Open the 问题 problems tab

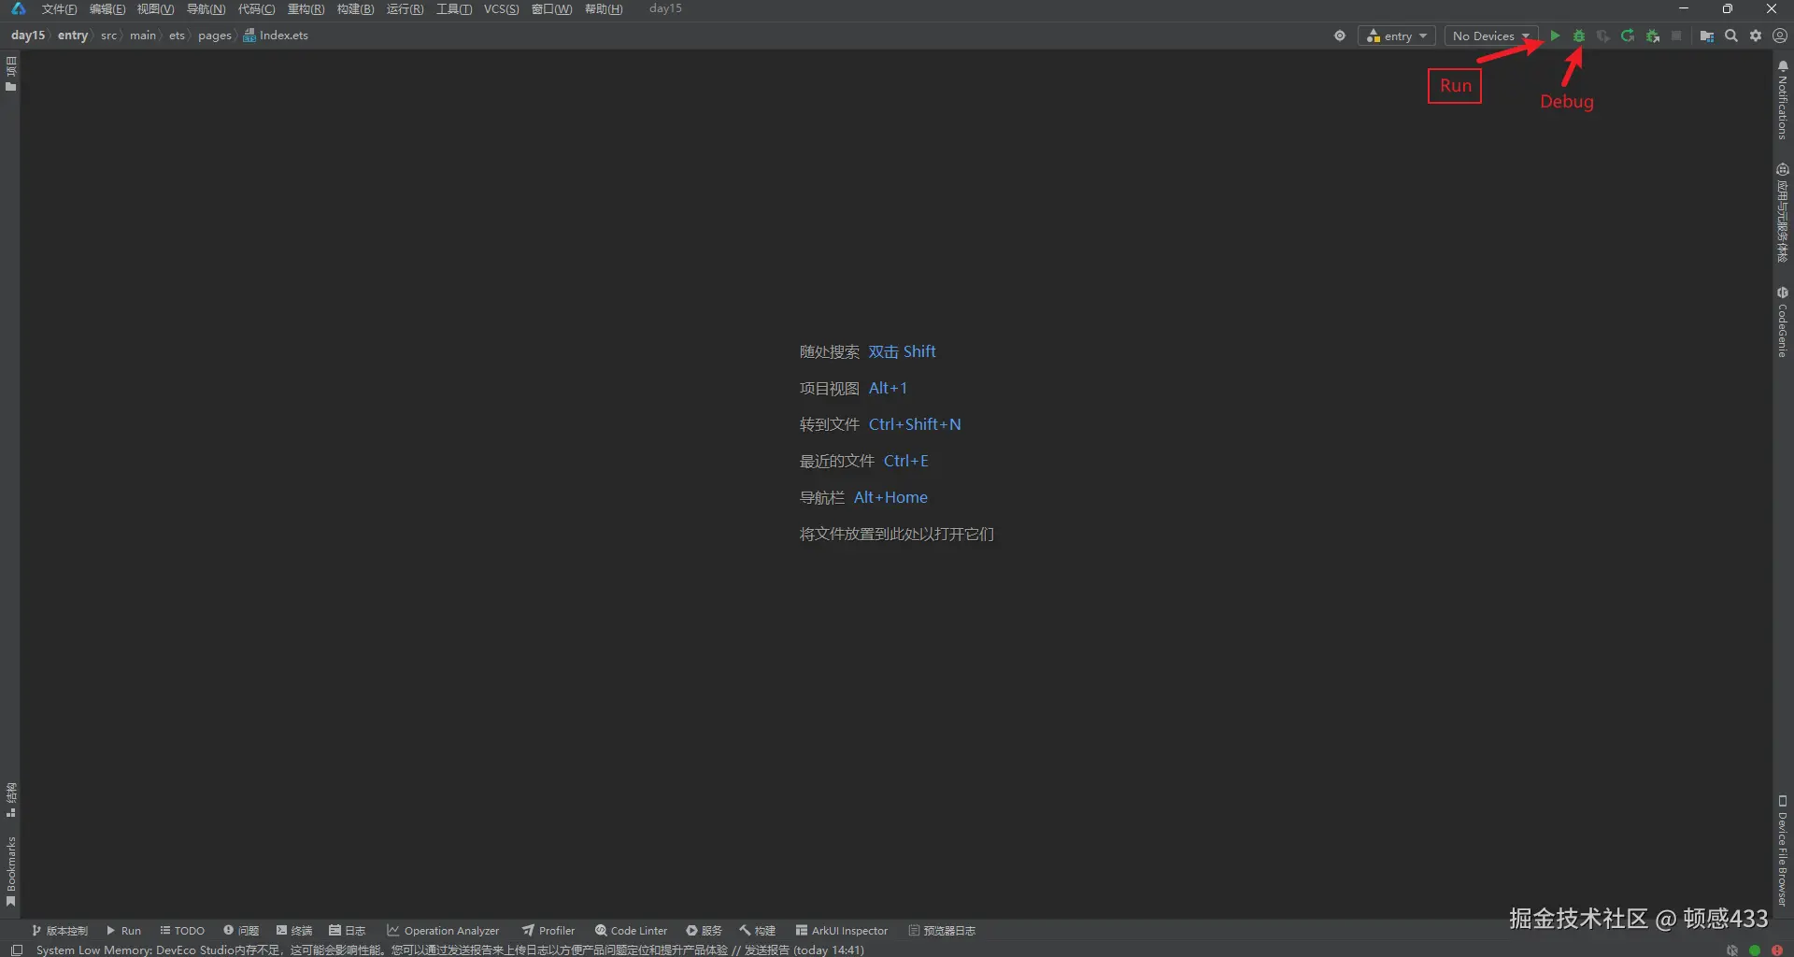pyautogui.click(x=241, y=931)
